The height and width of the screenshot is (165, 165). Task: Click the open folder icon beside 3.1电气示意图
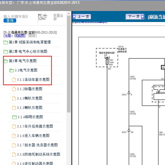(12, 70)
